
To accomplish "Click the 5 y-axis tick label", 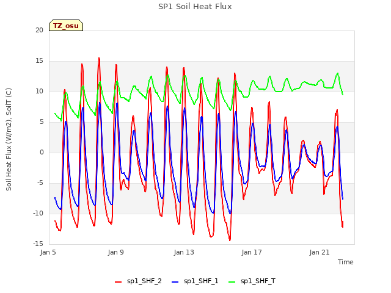I will [42, 122].
